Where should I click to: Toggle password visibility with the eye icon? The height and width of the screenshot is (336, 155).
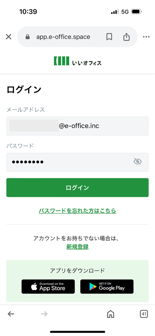tap(138, 161)
